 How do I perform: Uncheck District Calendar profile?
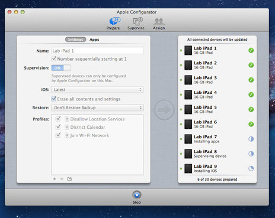(58, 127)
